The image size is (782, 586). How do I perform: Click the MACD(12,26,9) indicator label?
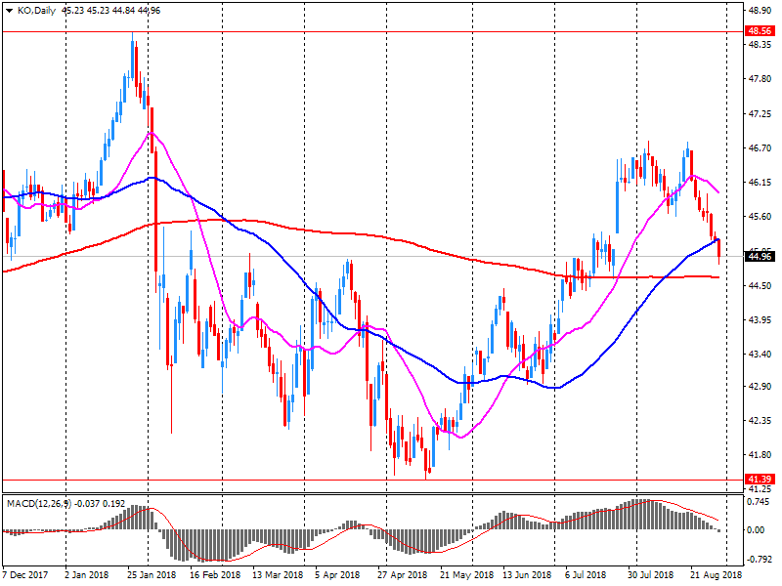[x=39, y=504]
